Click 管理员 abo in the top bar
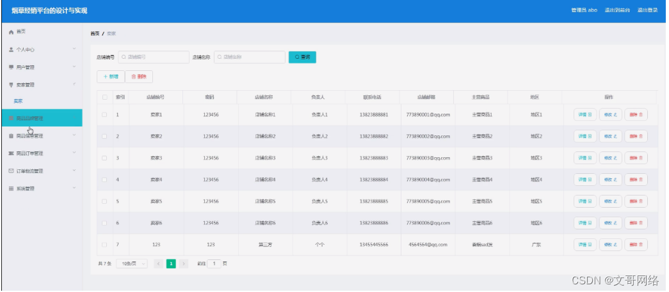Screen dimensions: 669x292 tap(584, 10)
